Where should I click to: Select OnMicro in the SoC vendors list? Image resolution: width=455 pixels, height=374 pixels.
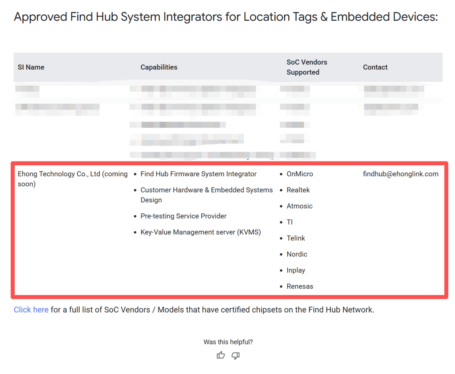(300, 174)
